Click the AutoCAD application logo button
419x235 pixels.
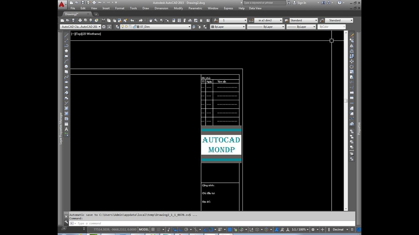point(63,4)
